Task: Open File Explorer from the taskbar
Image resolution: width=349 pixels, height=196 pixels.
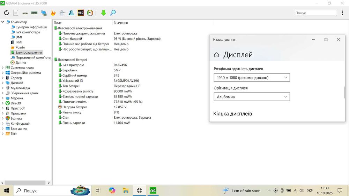Action: [126, 190]
